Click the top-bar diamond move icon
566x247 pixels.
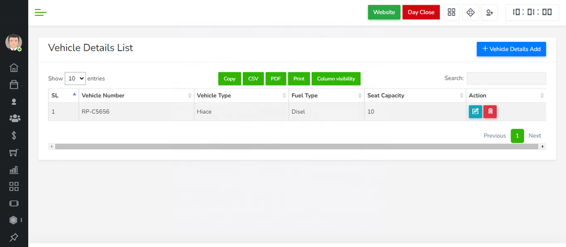tap(470, 12)
